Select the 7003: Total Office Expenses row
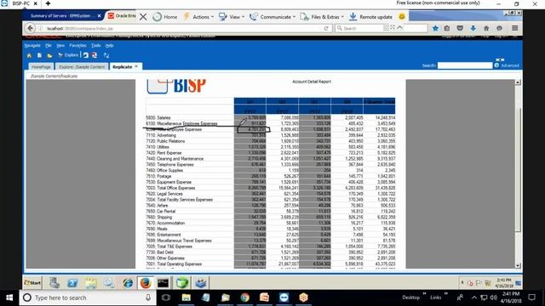545x306 pixels. pyautogui.click(x=271, y=188)
